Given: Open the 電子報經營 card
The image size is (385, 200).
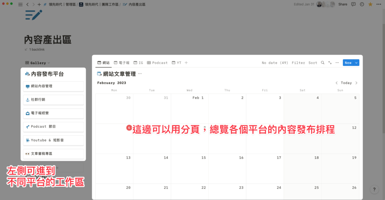Looking at the screenshot, I should tap(53, 113).
